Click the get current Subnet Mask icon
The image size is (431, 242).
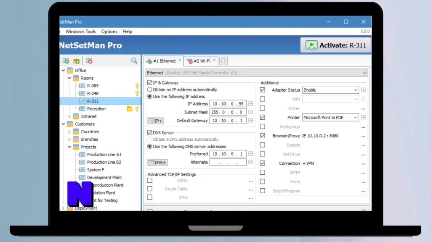[251, 112]
